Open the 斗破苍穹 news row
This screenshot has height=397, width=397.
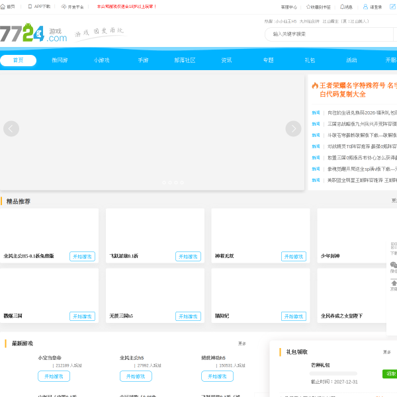tap(362, 135)
